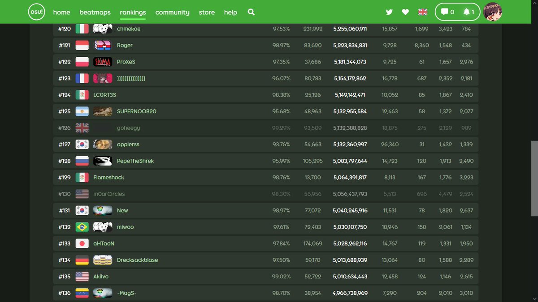Open applerss player profile
The width and height of the screenshot is (538, 302).
pos(128,145)
